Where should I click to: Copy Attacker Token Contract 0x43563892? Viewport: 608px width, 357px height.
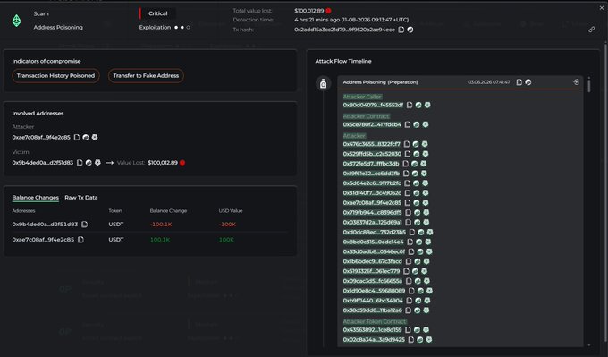click(408, 330)
